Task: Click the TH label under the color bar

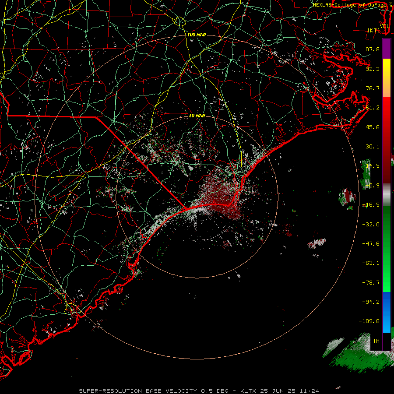Action: [376, 341]
